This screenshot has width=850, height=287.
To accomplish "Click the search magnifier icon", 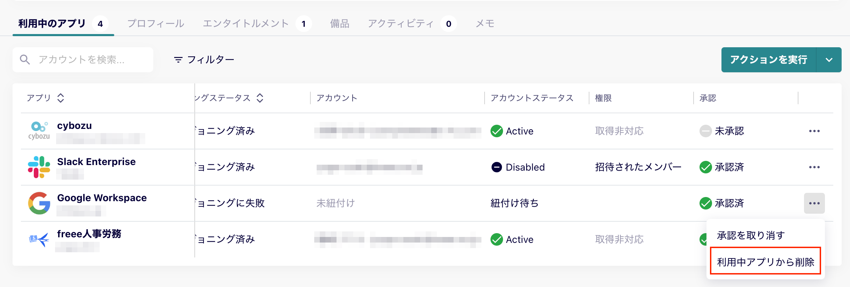I will [x=25, y=60].
